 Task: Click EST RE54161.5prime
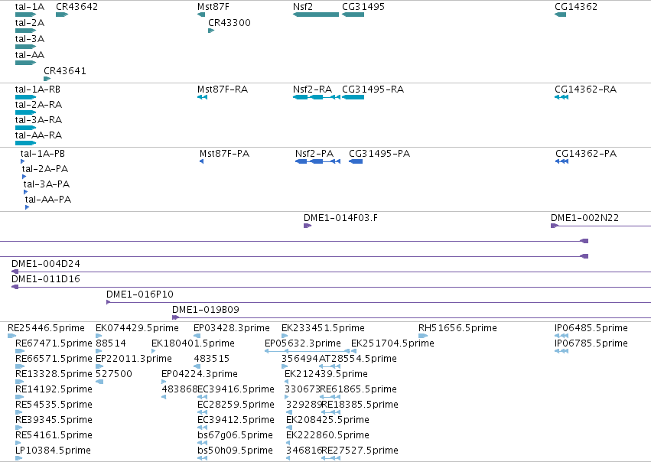[x=54, y=435]
